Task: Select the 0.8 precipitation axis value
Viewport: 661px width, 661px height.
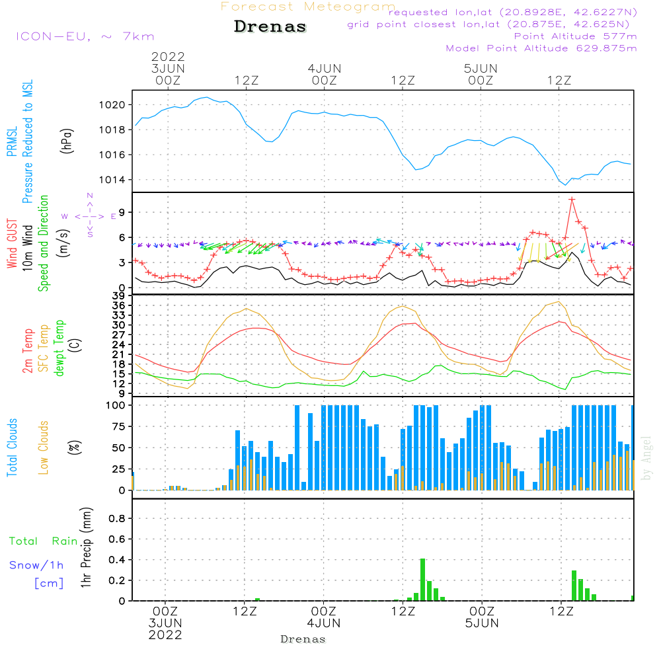Action: click(x=117, y=518)
